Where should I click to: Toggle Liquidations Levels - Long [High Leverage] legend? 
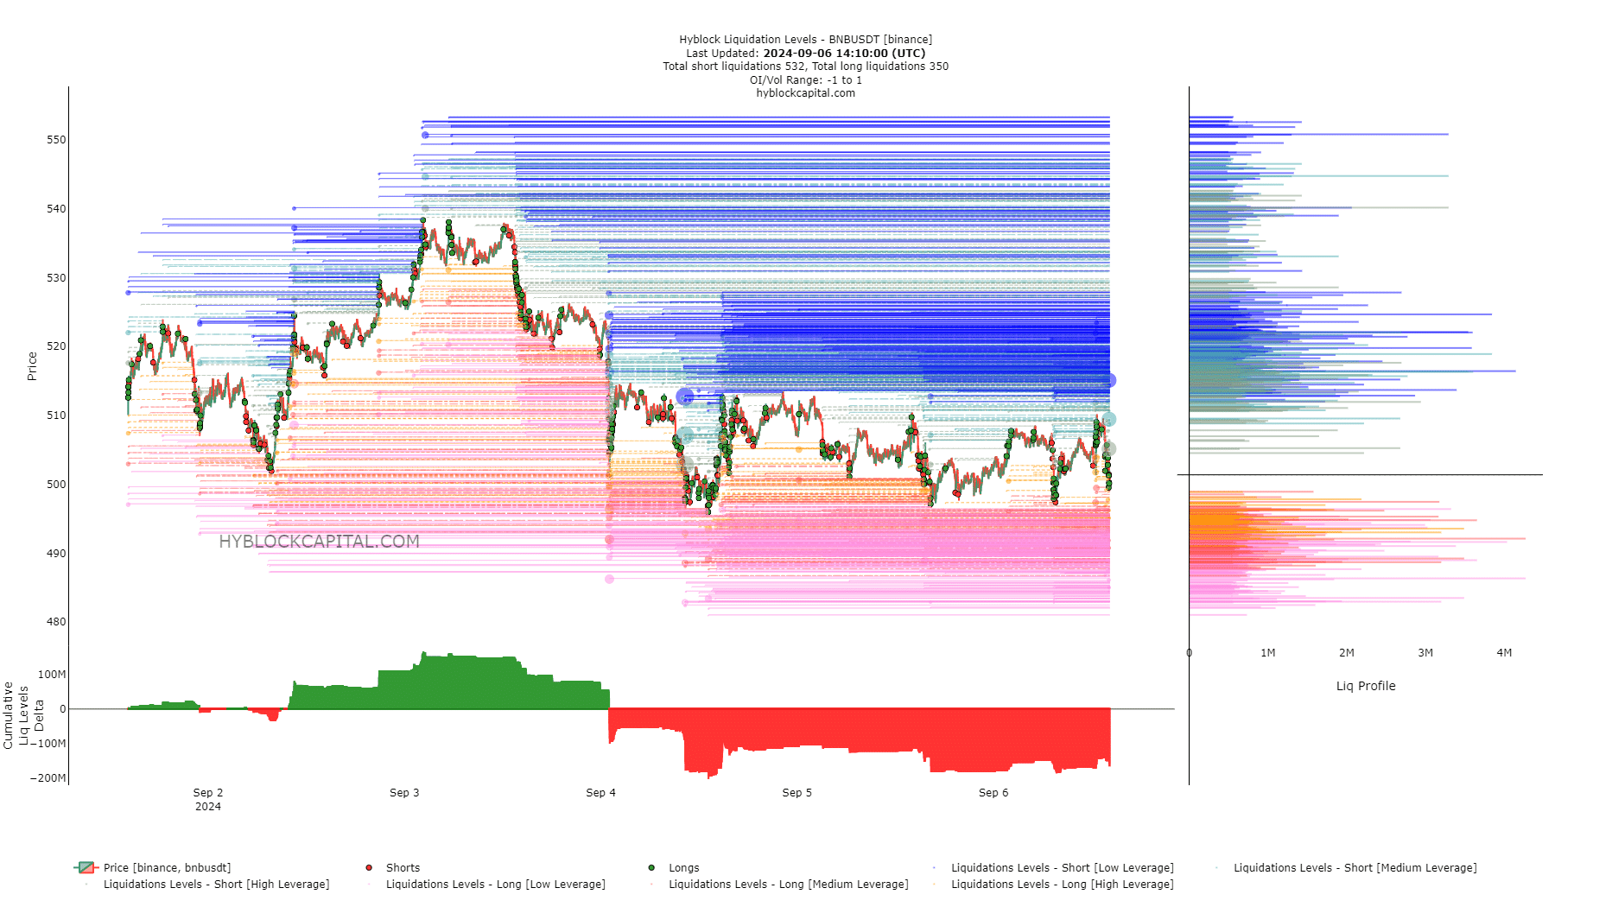coord(1051,884)
